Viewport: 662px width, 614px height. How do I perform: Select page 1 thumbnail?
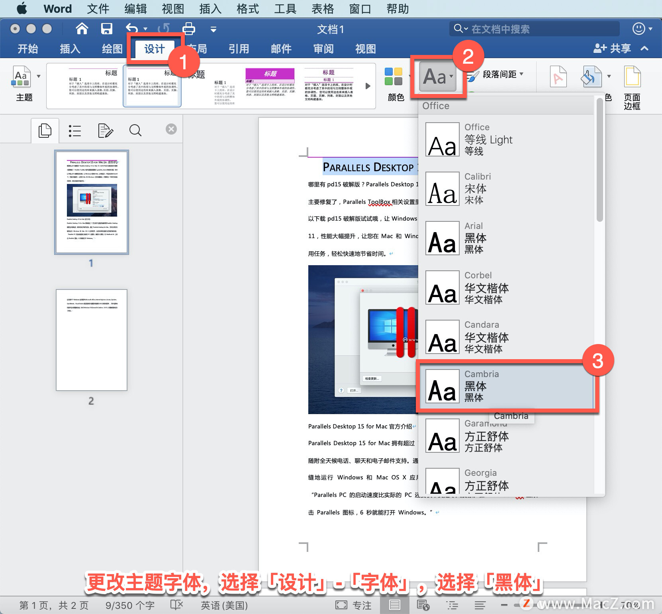92,202
